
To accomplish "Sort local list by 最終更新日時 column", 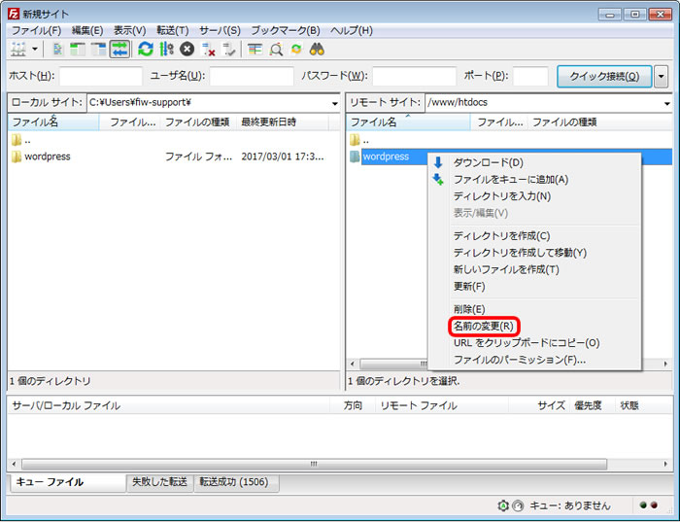I will [x=283, y=122].
